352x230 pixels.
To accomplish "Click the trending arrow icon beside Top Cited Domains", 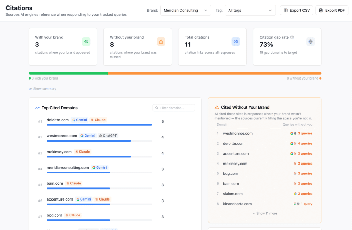I will tap(37, 108).
